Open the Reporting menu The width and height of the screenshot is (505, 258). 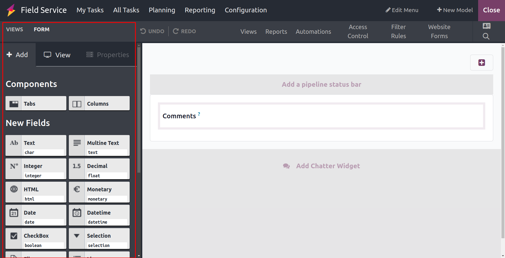(200, 10)
